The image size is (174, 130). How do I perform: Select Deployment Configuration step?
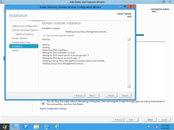tap(25, 26)
